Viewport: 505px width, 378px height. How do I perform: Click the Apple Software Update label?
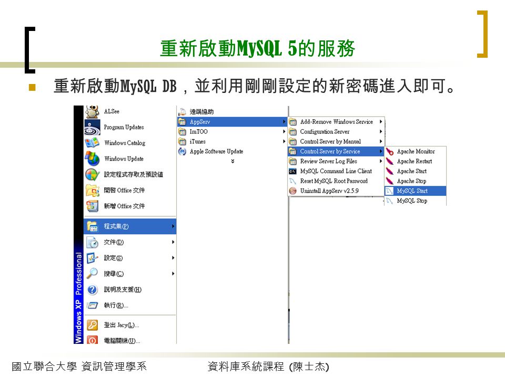pos(216,151)
